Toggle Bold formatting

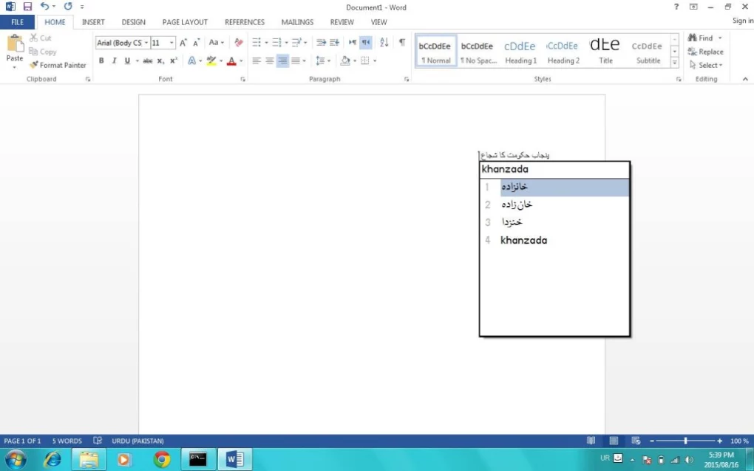[x=101, y=61]
